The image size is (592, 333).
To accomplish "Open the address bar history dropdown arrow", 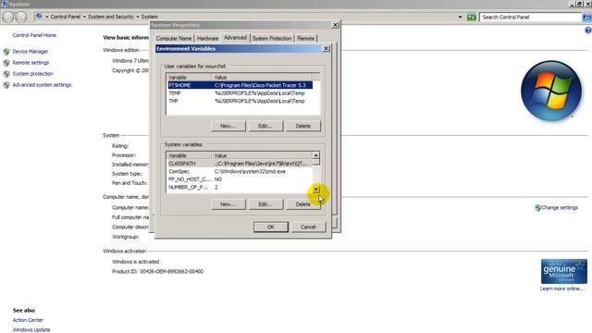I will tap(460, 17).
